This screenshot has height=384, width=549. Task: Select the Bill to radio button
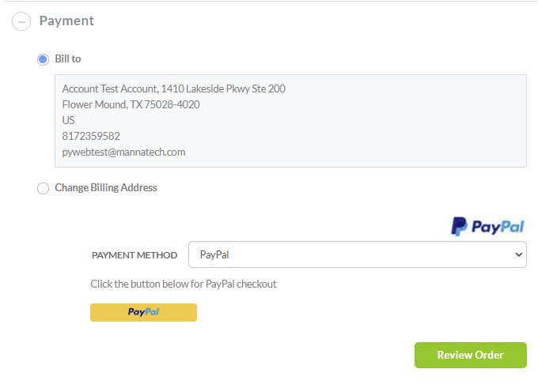tap(43, 59)
